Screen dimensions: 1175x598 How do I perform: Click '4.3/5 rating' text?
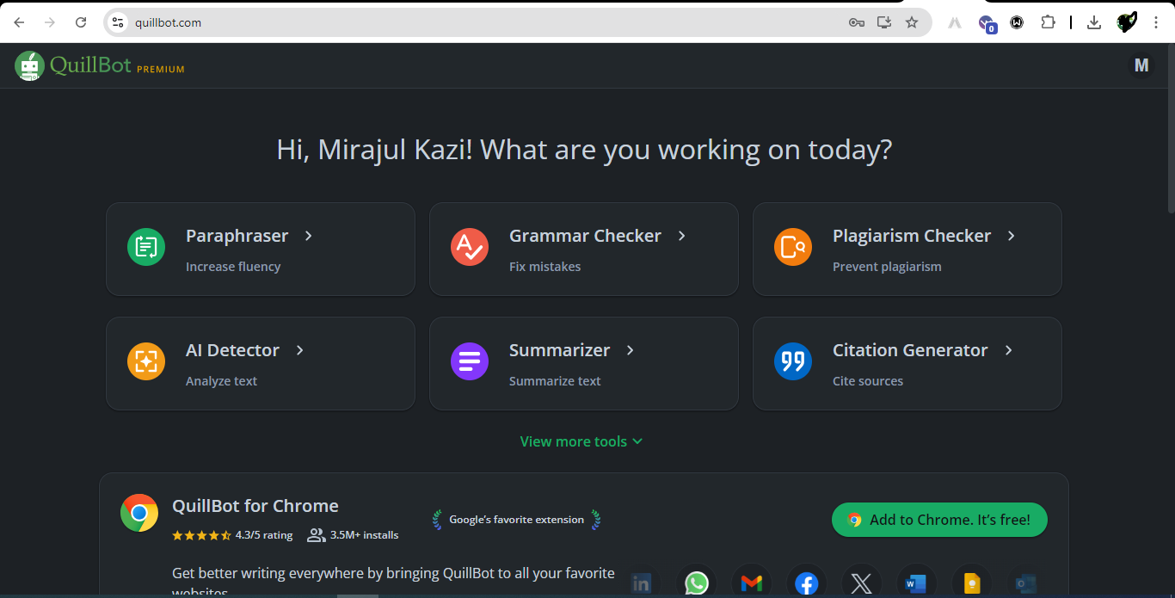coord(264,535)
